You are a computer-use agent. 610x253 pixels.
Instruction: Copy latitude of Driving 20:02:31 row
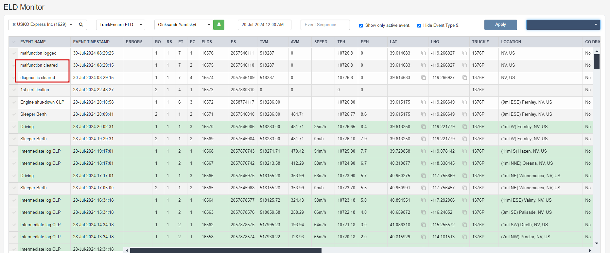(424, 126)
